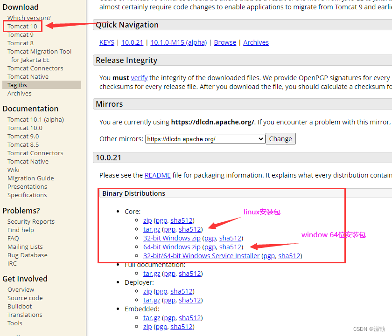The width and height of the screenshot is (392, 336).
Task: Open the Overview link under Get Involved
Action: coord(21,289)
